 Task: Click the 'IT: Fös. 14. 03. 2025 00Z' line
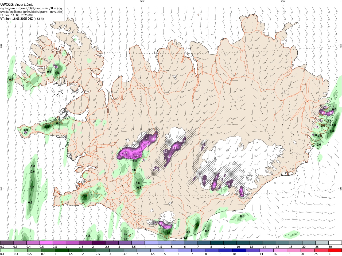(17, 15)
